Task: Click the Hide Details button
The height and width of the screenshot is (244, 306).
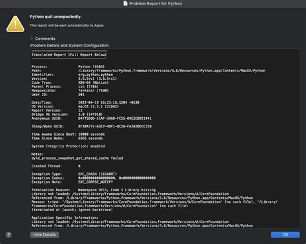Action: pos(45,234)
